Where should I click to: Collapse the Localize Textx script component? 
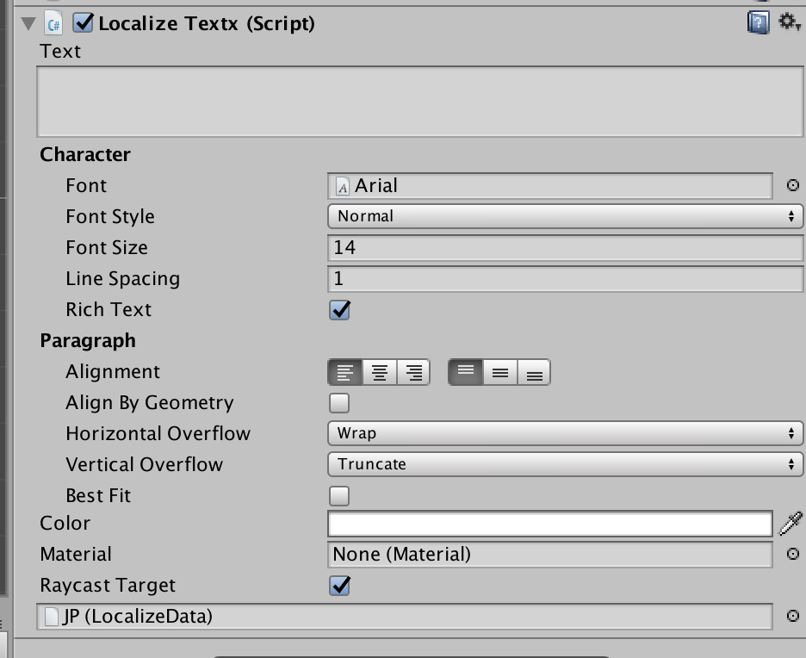pyautogui.click(x=28, y=23)
